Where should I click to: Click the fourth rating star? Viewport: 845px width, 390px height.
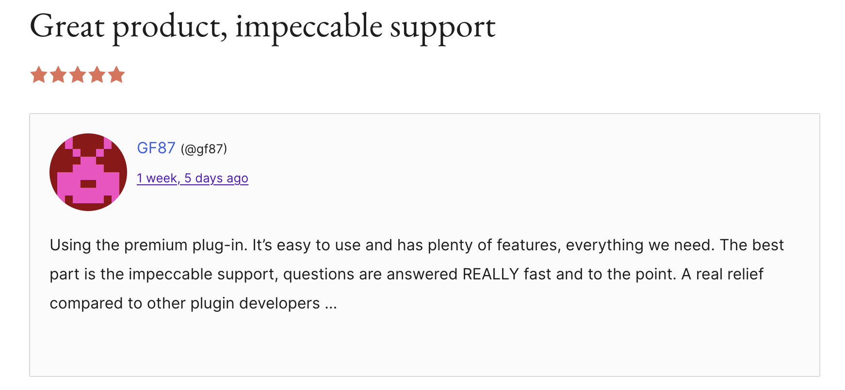tap(97, 75)
